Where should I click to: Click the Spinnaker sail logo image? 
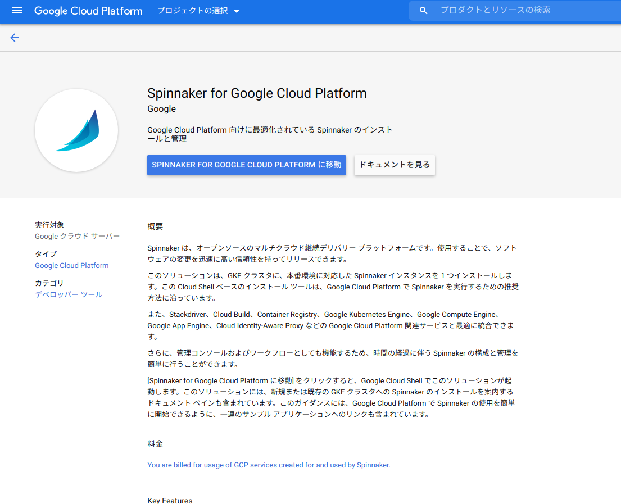pyautogui.click(x=76, y=130)
